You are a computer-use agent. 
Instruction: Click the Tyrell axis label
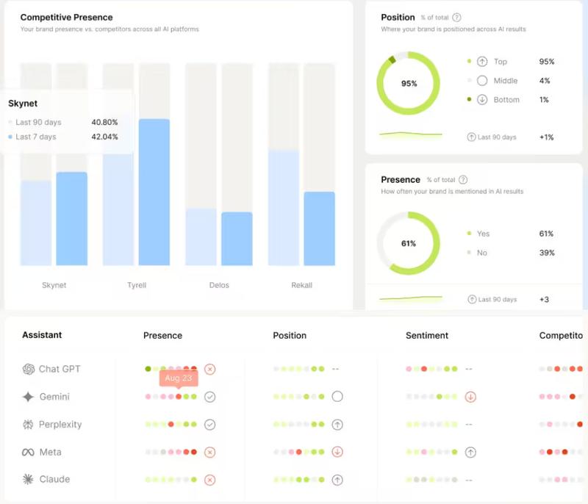tap(137, 285)
